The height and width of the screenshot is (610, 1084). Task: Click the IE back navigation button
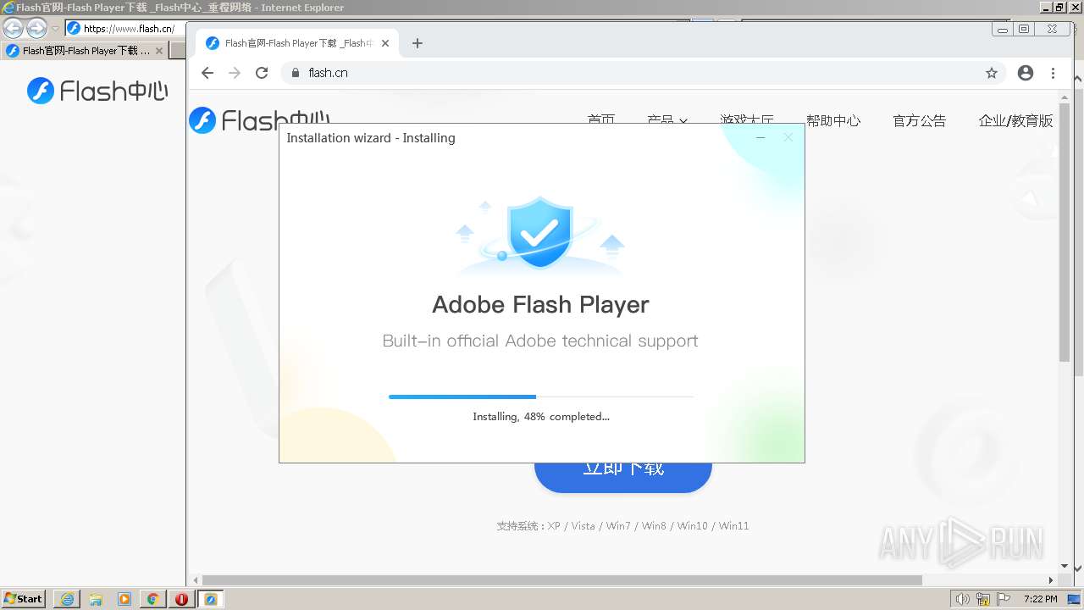14,28
